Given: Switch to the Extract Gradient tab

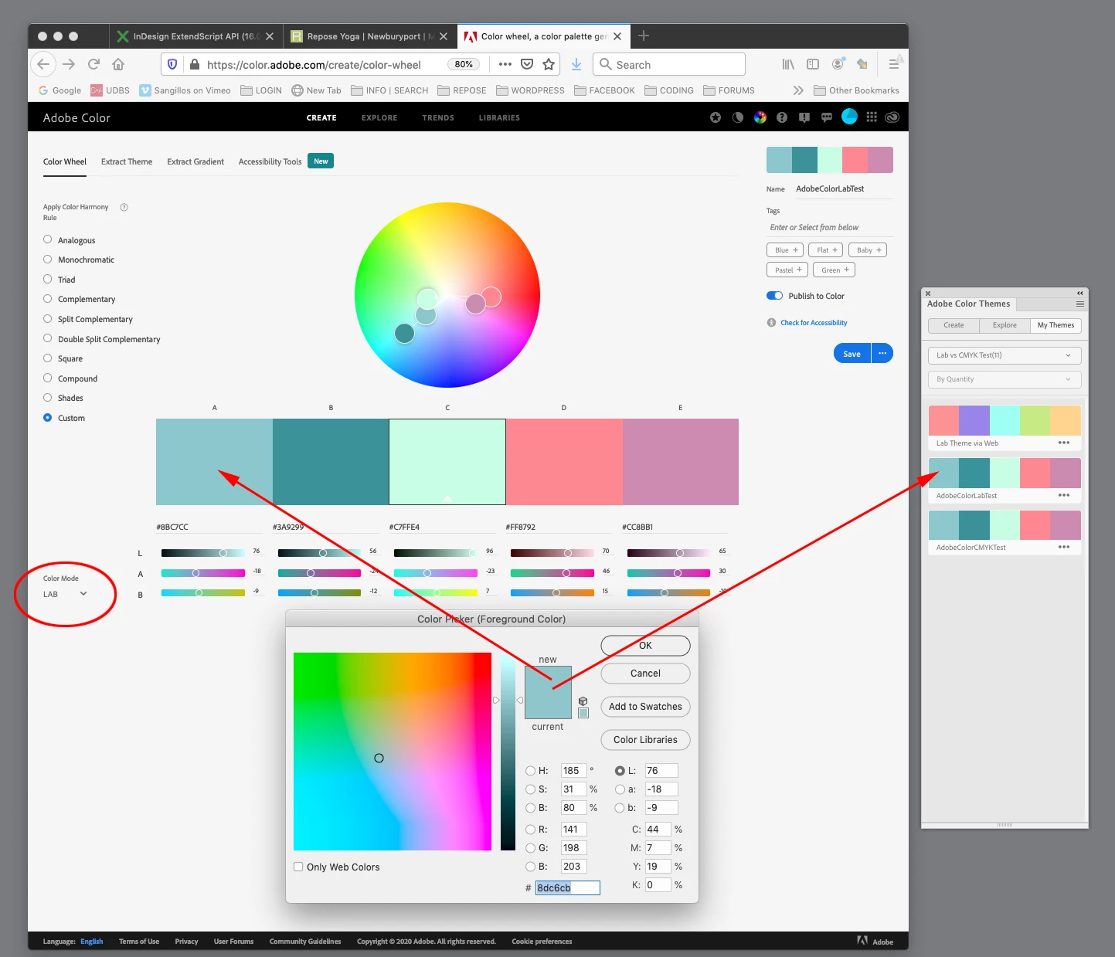Looking at the screenshot, I should pos(195,161).
